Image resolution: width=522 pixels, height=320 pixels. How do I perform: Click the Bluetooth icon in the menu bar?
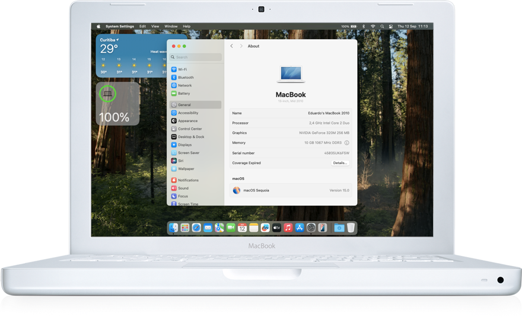(x=363, y=27)
